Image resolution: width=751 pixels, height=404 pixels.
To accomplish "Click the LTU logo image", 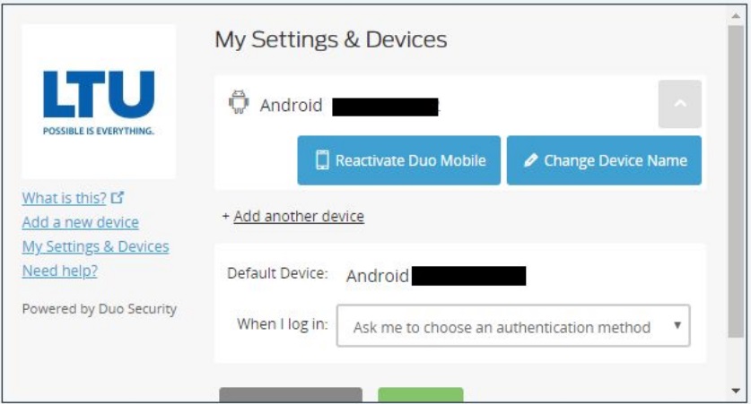I will pos(99,102).
